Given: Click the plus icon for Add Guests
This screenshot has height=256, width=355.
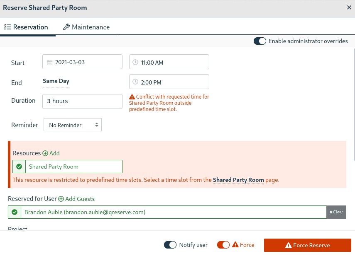Looking at the screenshot, I should coord(61,199).
